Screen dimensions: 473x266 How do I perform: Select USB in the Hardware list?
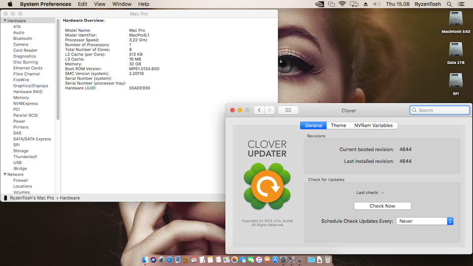click(x=17, y=163)
